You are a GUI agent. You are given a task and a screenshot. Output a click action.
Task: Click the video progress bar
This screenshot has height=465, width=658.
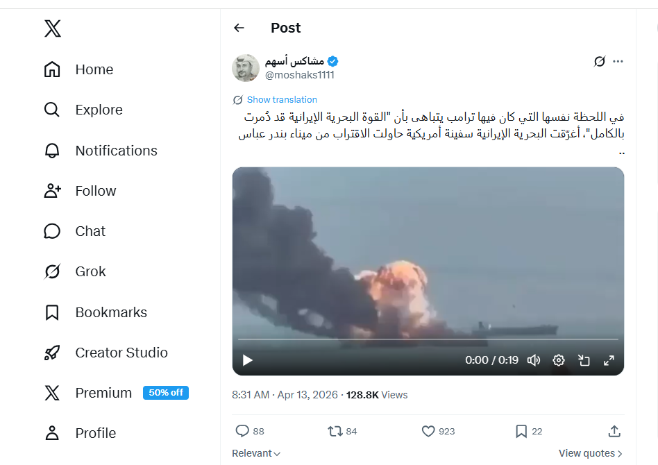coord(428,339)
